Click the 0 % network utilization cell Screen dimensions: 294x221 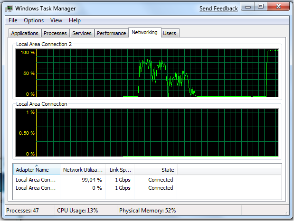[97, 188]
